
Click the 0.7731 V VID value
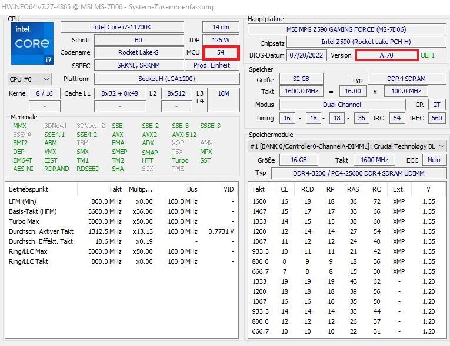(221, 231)
